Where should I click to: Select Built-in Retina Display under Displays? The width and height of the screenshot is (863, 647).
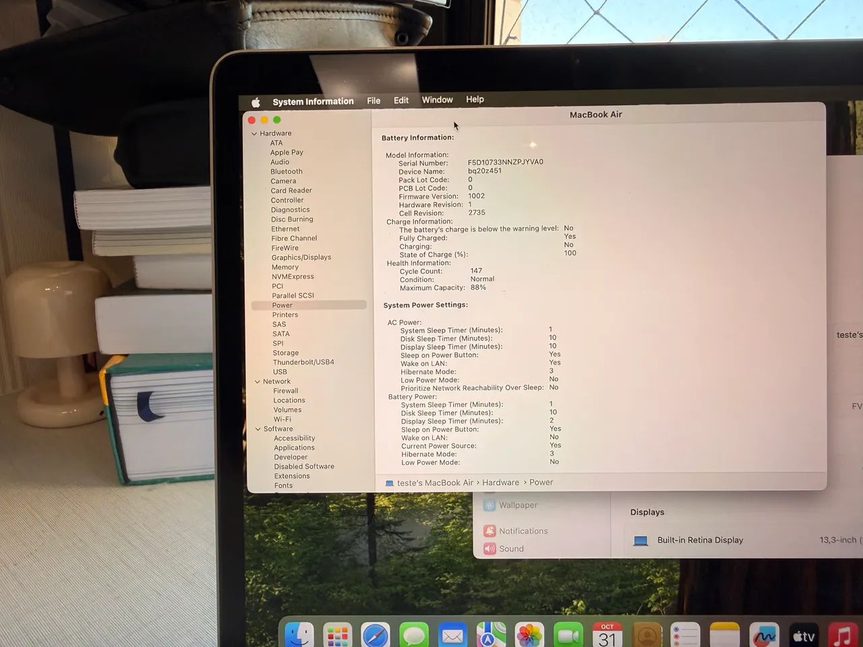(x=700, y=540)
